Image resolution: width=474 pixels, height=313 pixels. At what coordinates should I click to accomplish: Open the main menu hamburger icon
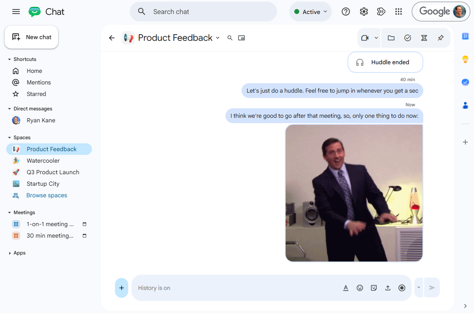pos(16,12)
